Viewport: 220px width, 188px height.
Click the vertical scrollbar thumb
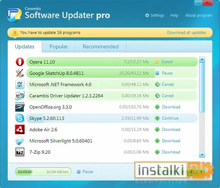point(202,88)
